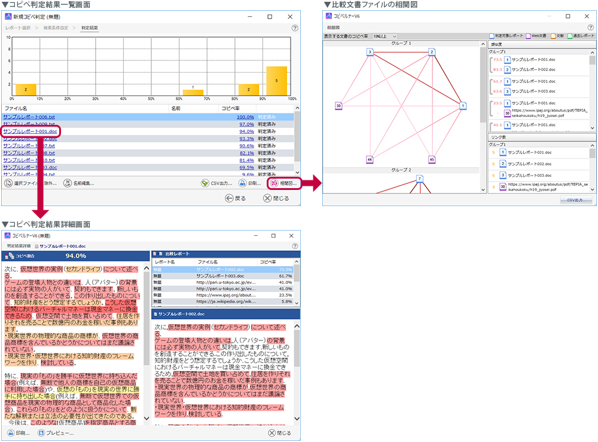Click the 戻る back arrow icon
598x442 pixels.
click(229, 198)
